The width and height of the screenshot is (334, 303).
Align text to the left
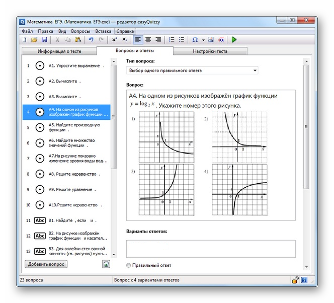138,40
